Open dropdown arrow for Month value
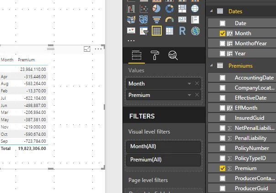This screenshot has height=193, width=276. pos(189,84)
